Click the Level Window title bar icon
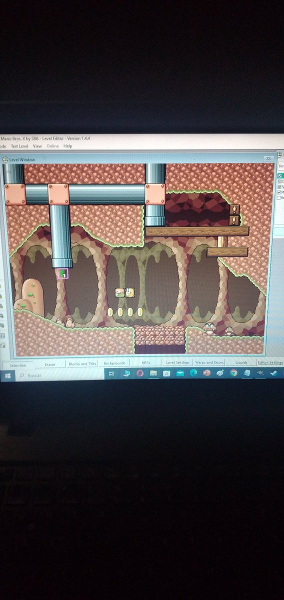Viewport: 284px width, 600px height. (5, 159)
